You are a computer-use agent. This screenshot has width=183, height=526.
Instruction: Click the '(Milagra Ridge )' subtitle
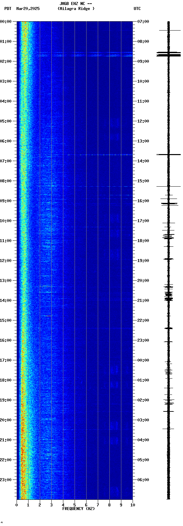(x=76, y=9)
